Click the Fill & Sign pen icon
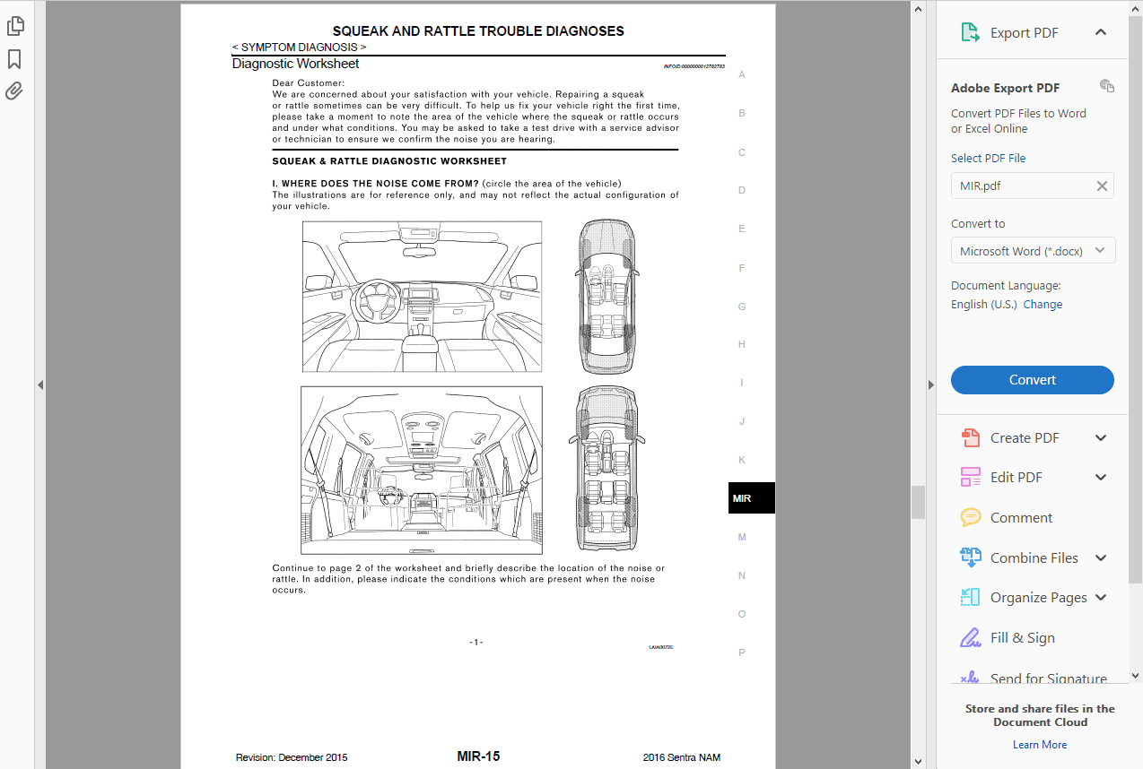Viewport: 1143px width, 769px height. click(970, 637)
